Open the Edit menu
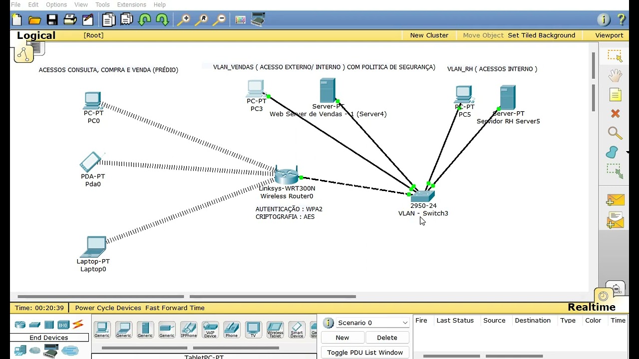Viewport: 639px width, 359px height. [33, 4]
